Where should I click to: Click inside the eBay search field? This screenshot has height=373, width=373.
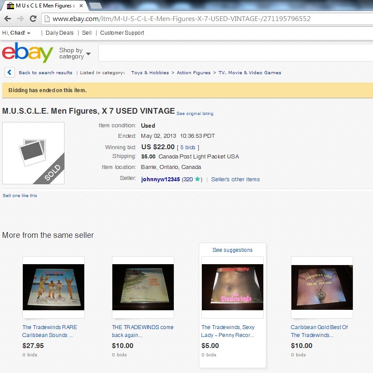tap(236, 53)
